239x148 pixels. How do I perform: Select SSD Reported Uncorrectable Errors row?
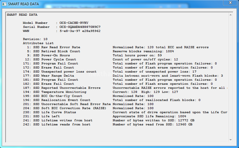pos(125,88)
